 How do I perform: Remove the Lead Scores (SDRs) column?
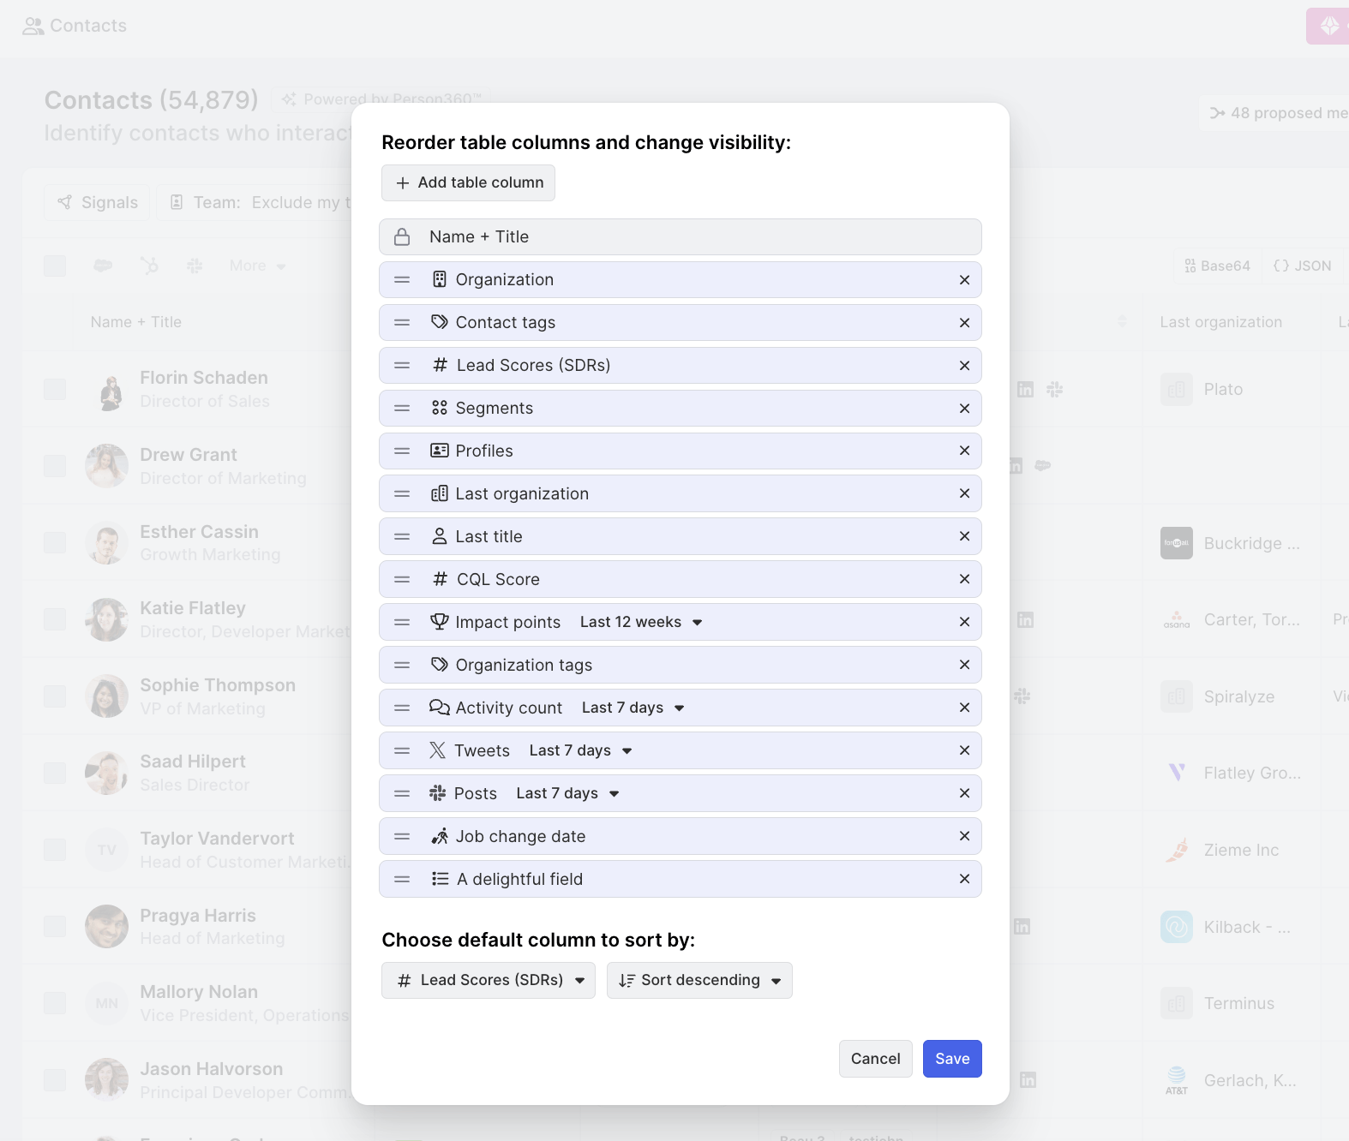(964, 366)
